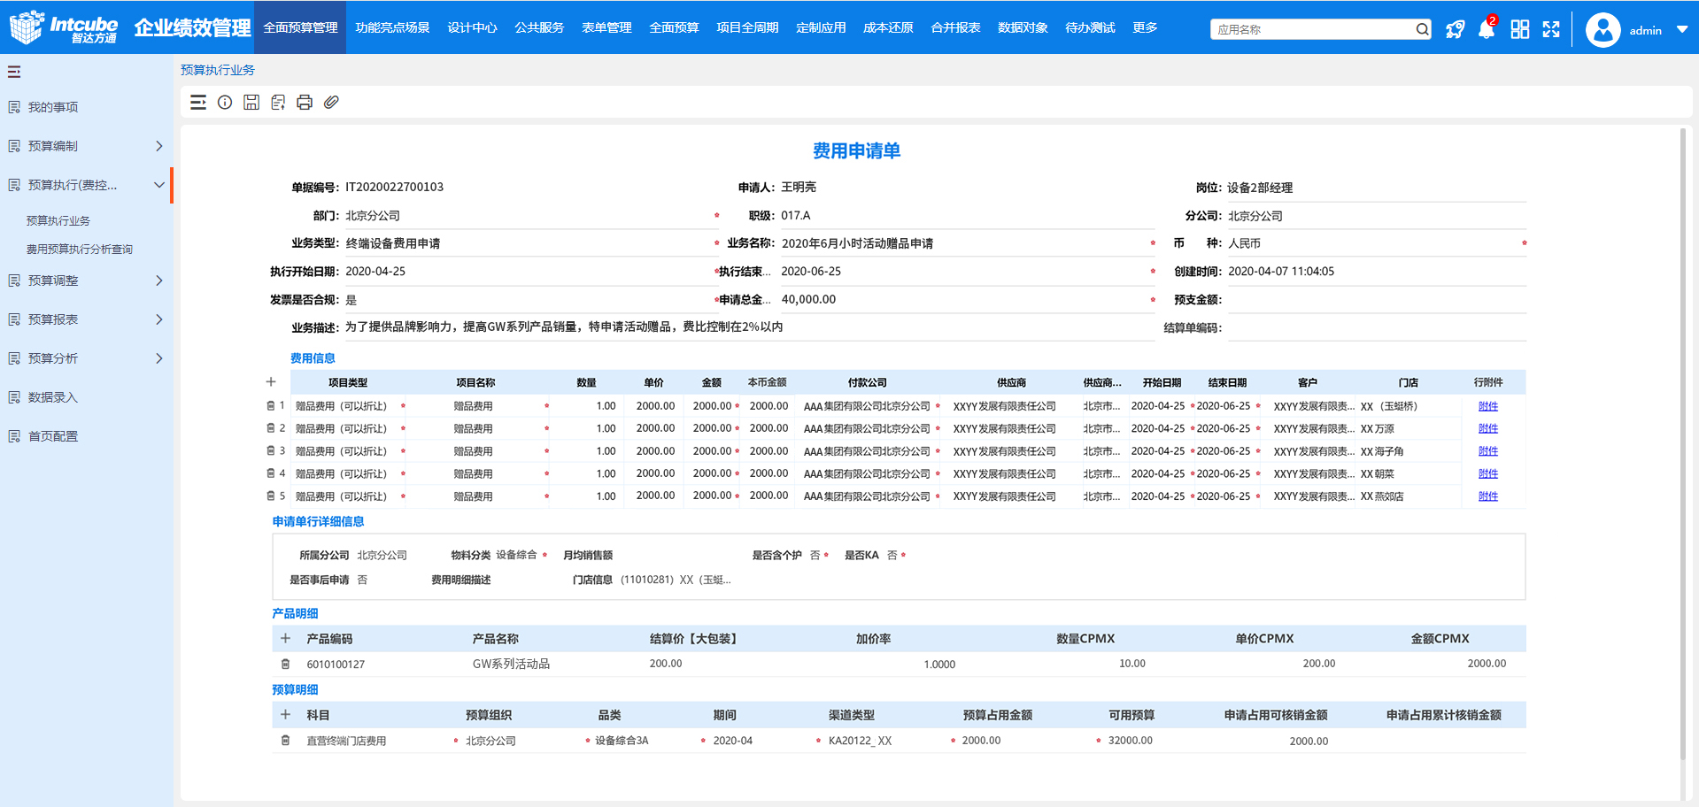This screenshot has width=1699, height=807.
Task: Open the 表单管理 menu item
Action: (x=606, y=27)
